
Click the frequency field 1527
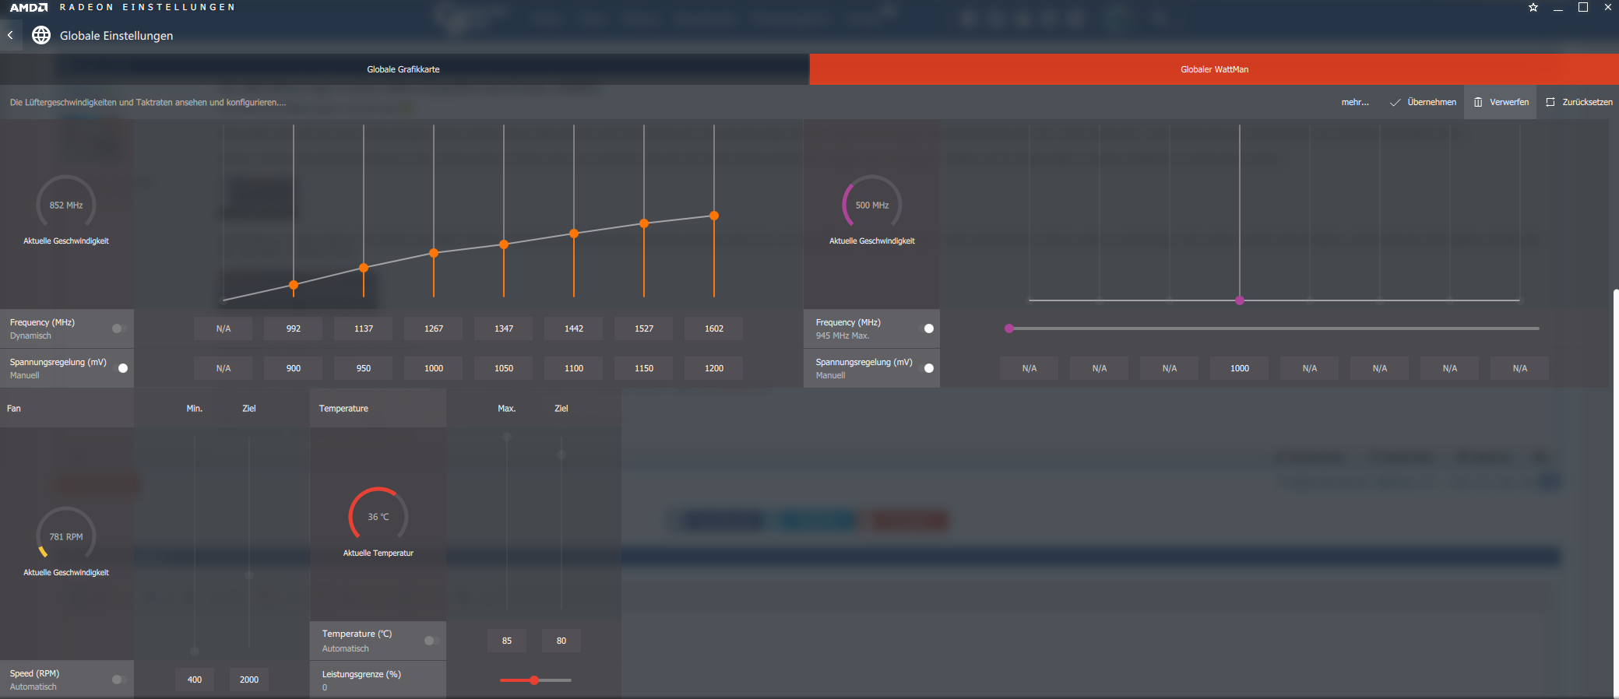(644, 328)
